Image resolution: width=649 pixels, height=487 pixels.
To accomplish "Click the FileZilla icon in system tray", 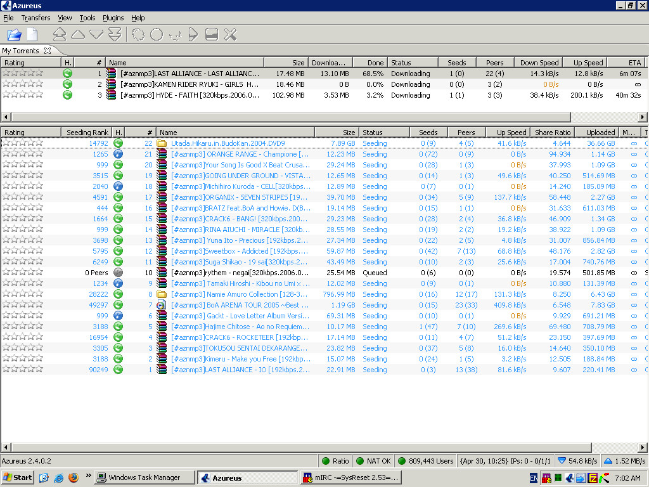I will click(593, 478).
